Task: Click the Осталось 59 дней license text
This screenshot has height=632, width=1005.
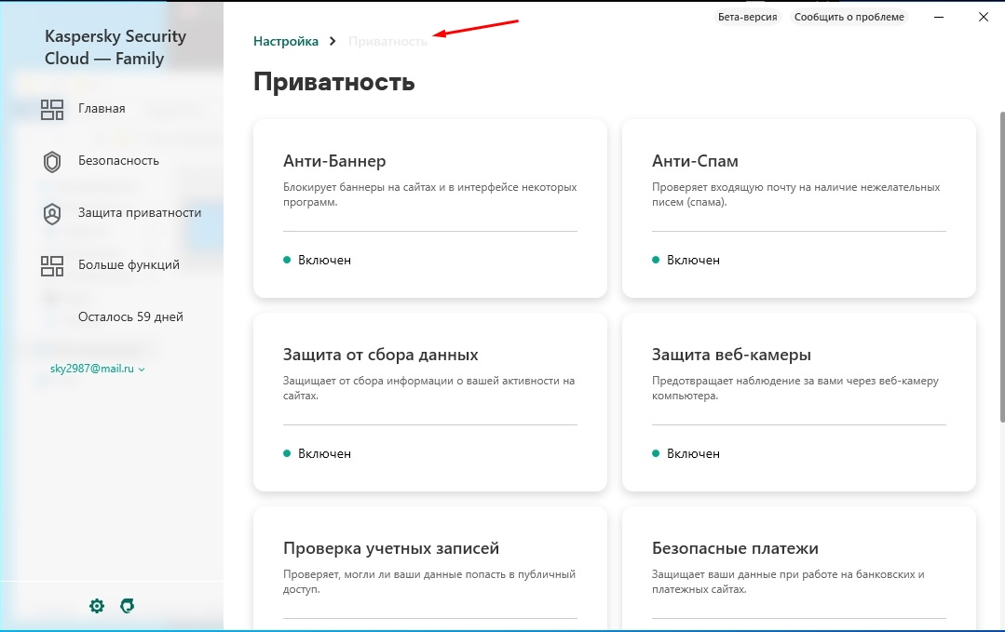Action: coord(130,317)
